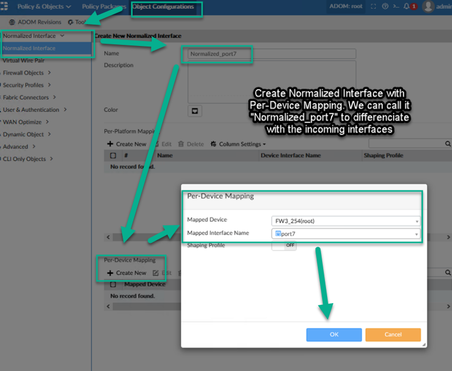Open the Mapped Device dropdown

pos(346,221)
